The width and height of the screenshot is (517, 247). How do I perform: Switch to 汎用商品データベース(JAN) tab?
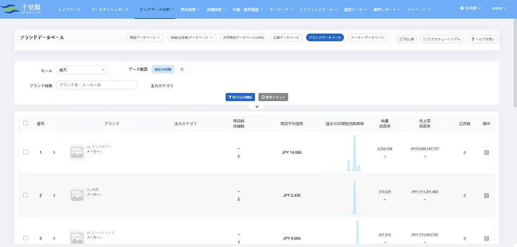[243, 38]
